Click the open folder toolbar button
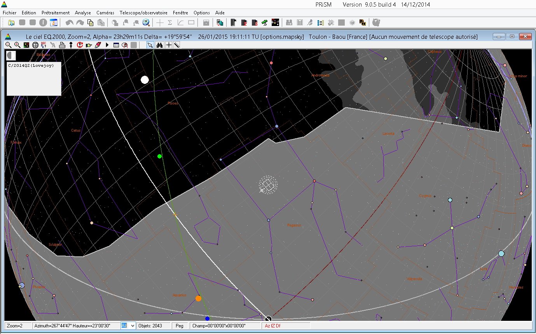Image resolution: width=536 pixels, height=334 pixels. pos(11,23)
